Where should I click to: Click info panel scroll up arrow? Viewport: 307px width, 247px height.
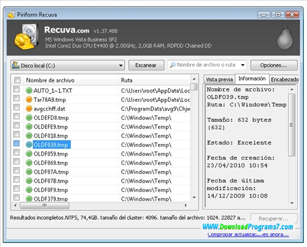point(292,90)
